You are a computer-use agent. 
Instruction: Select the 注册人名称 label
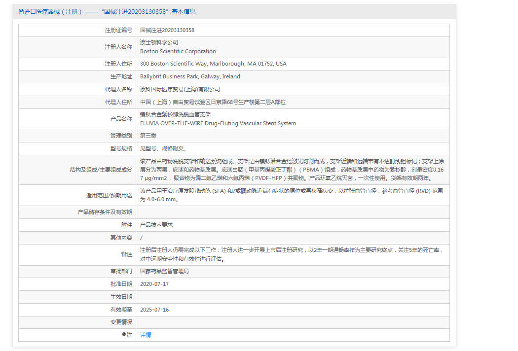pos(118,47)
